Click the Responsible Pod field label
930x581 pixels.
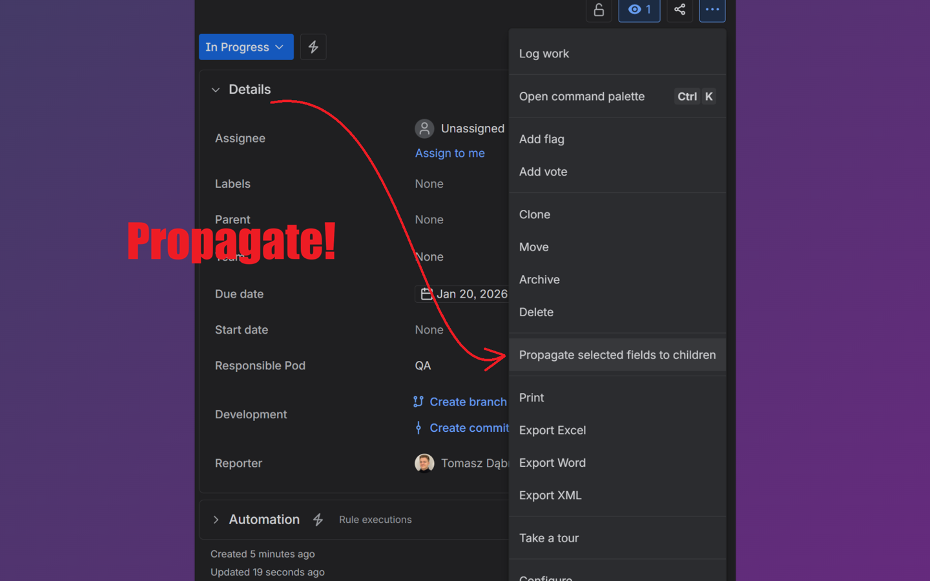260,365
